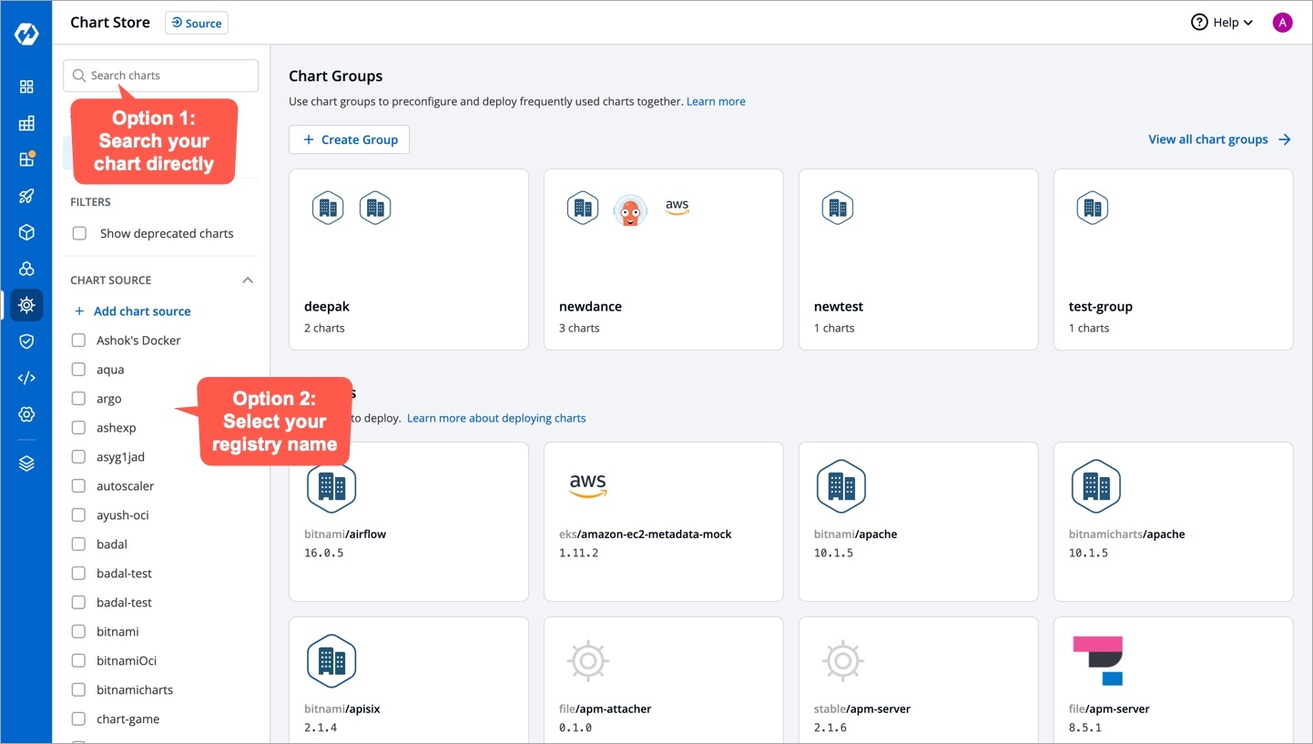Image resolution: width=1313 pixels, height=744 pixels.
Task: Open the gear settings icon in sidebar
Action: point(26,414)
